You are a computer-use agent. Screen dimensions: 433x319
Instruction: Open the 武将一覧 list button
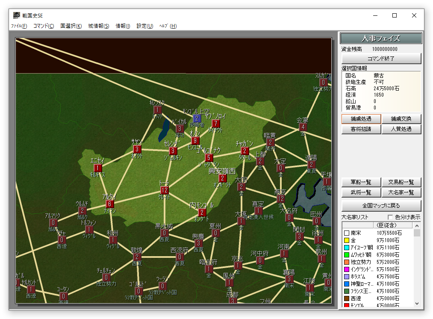coord(361,193)
